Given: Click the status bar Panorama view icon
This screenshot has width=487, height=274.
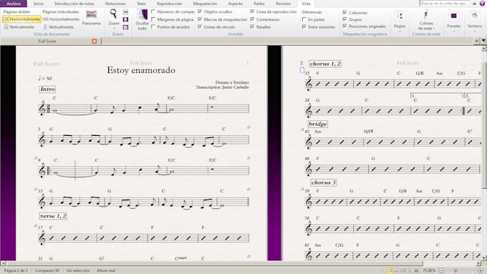Looking at the screenshot, I should [417, 270].
